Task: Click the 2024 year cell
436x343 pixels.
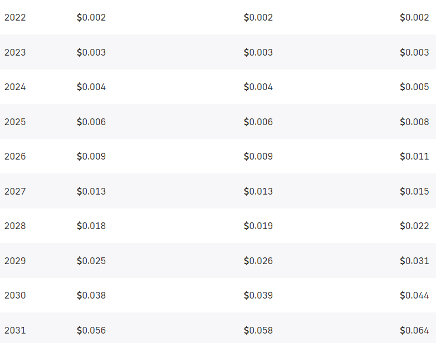Action: pyautogui.click(x=15, y=87)
